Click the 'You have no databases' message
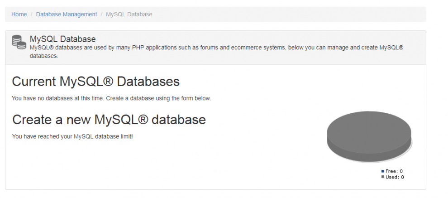Viewport: 448px width, 198px height. [x=111, y=98]
